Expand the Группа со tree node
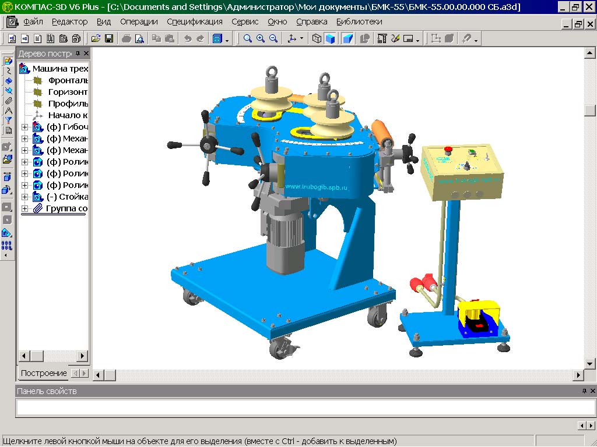This screenshot has height=447, width=597. (24, 208)
